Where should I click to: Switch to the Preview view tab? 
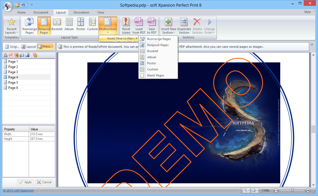click(x=45, y=47)
